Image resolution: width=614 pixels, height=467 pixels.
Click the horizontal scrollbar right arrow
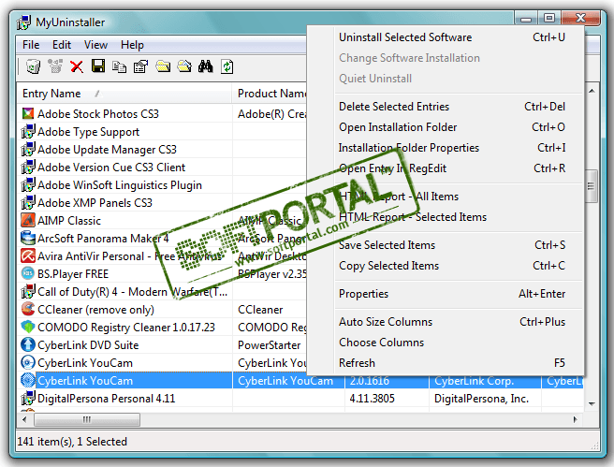click(575, 420)
